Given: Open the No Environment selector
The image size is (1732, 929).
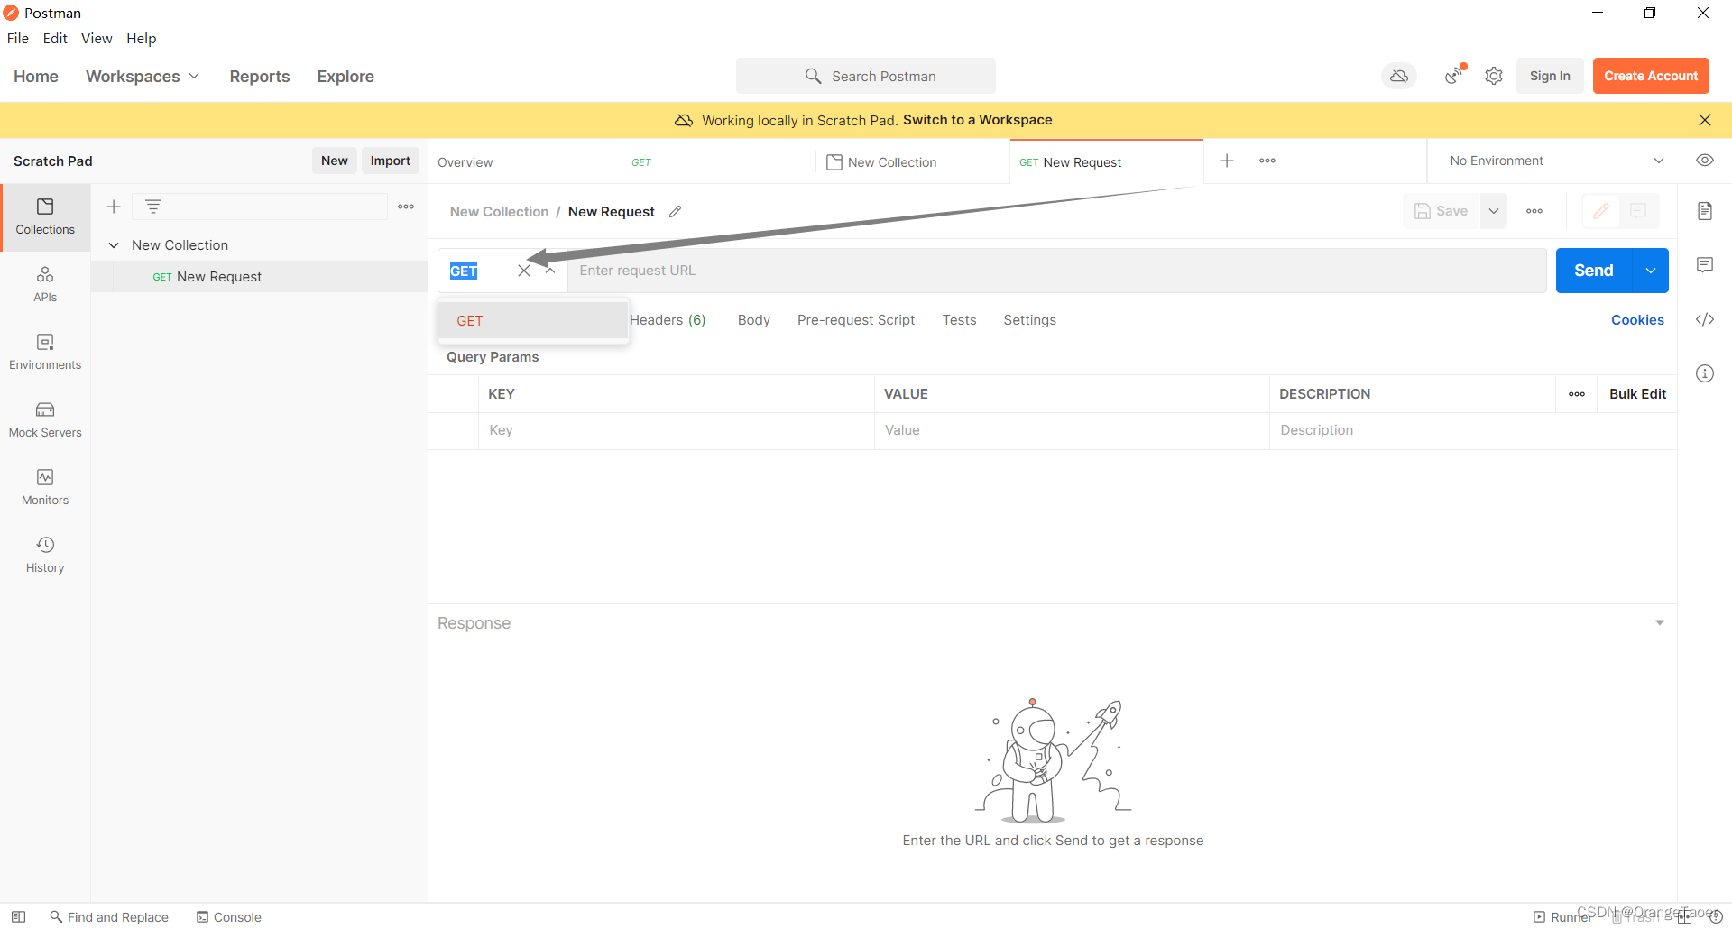Looking at the screenshot, I should (1557, 161).
